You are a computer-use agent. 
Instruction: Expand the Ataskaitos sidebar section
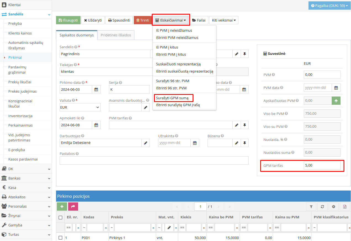[x=26, y=197]
